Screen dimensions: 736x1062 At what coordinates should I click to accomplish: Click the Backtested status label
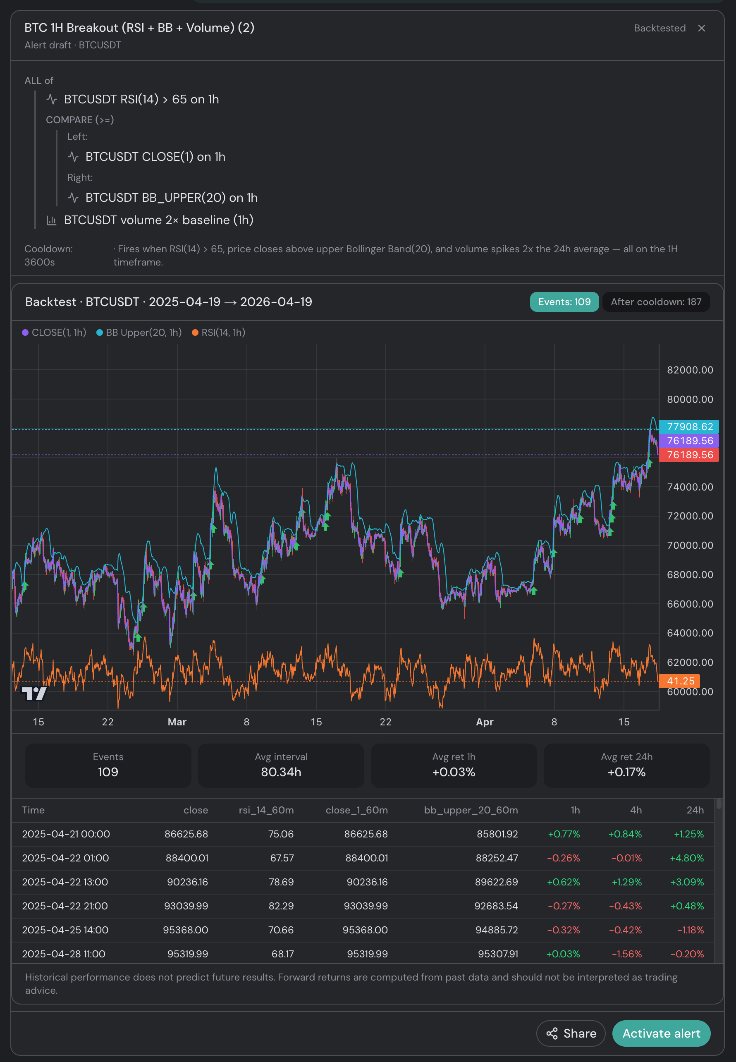click(660, 28)
